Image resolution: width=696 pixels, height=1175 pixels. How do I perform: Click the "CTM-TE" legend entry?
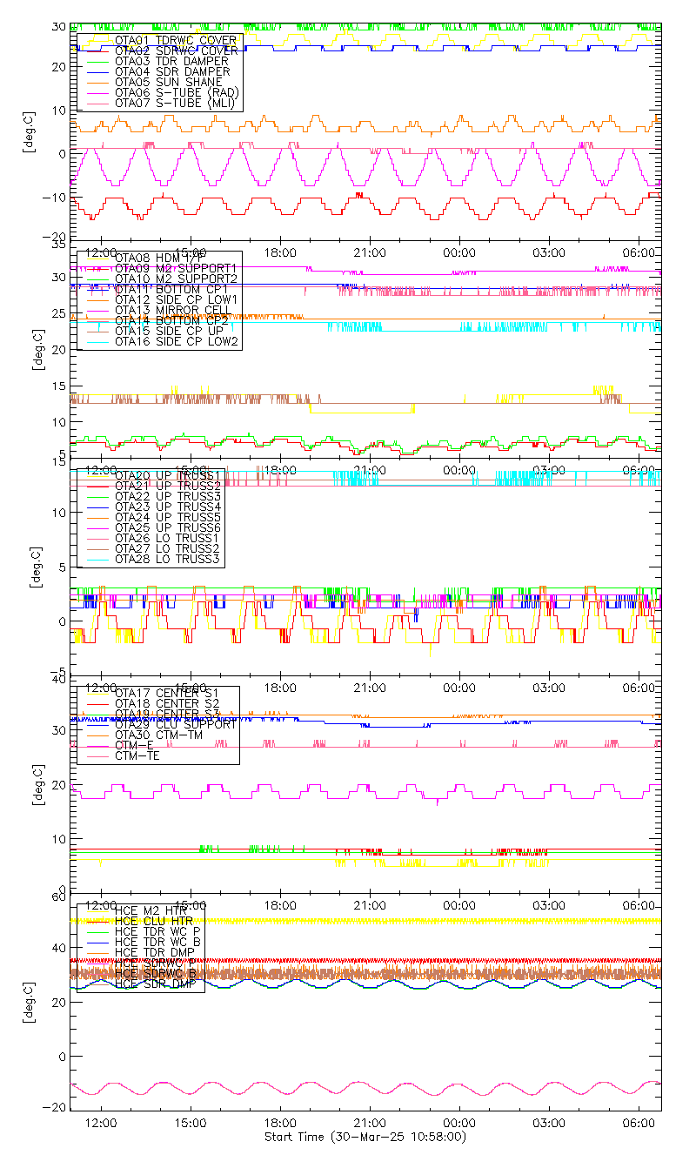click(x=137, y=755)
